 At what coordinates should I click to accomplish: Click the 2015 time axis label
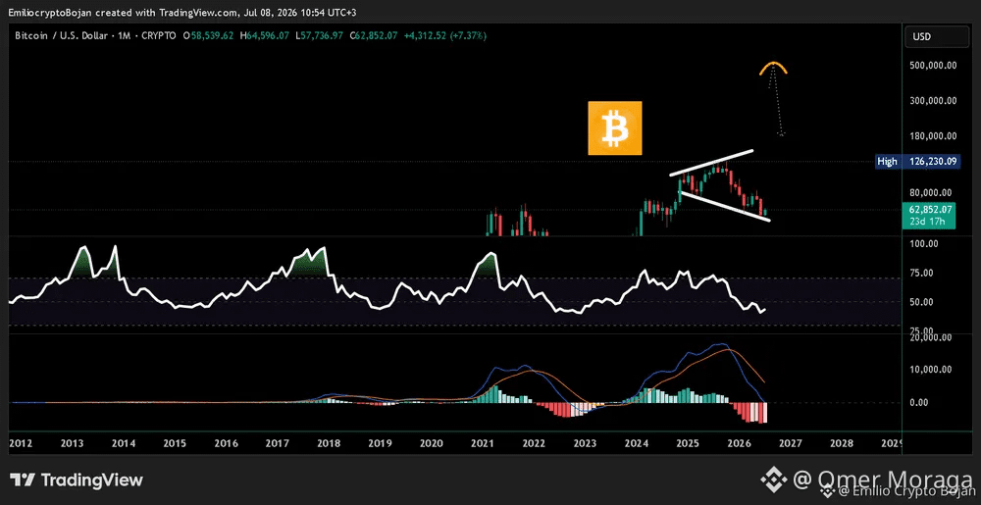pyautogui.click(x=175, y=443)
